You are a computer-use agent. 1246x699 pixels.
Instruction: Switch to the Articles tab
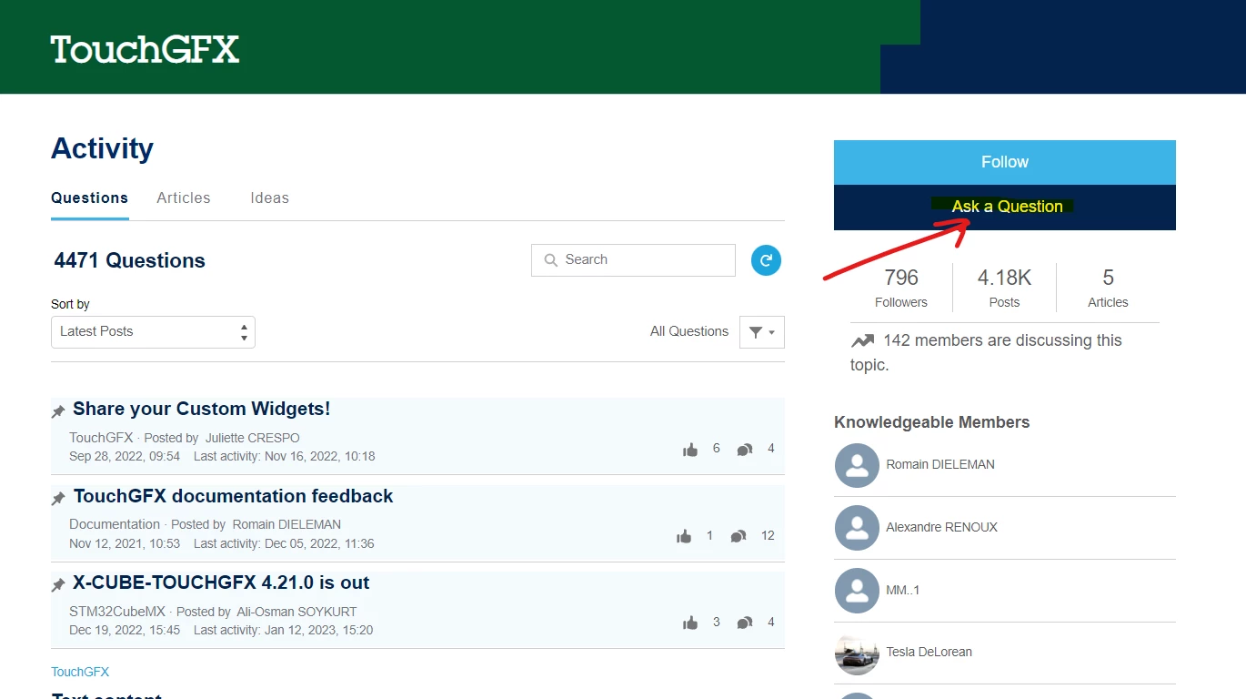(x=184, y=198)
